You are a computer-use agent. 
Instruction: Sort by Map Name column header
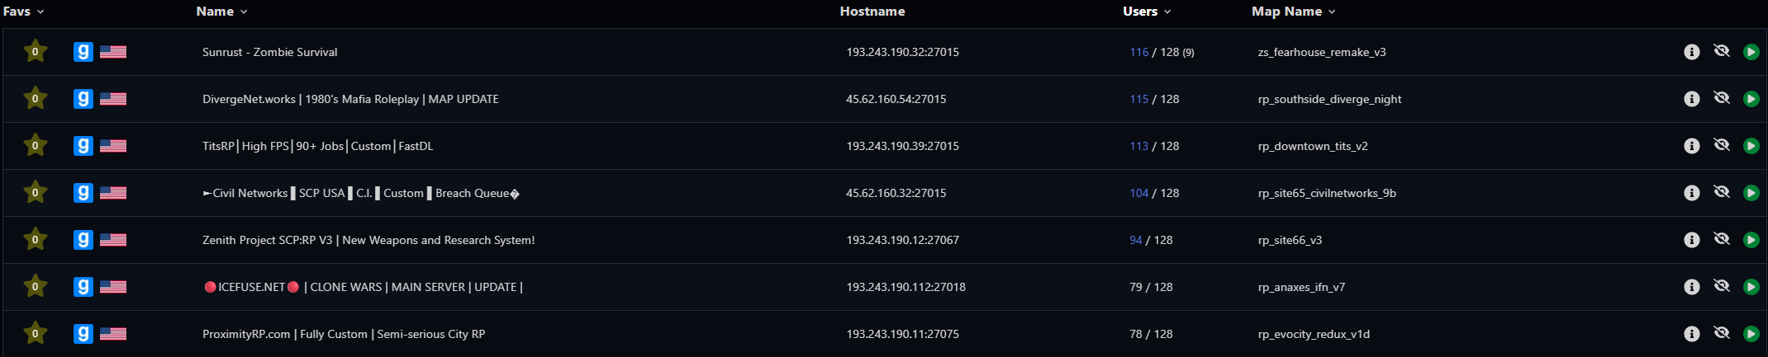pos(1294,12)
